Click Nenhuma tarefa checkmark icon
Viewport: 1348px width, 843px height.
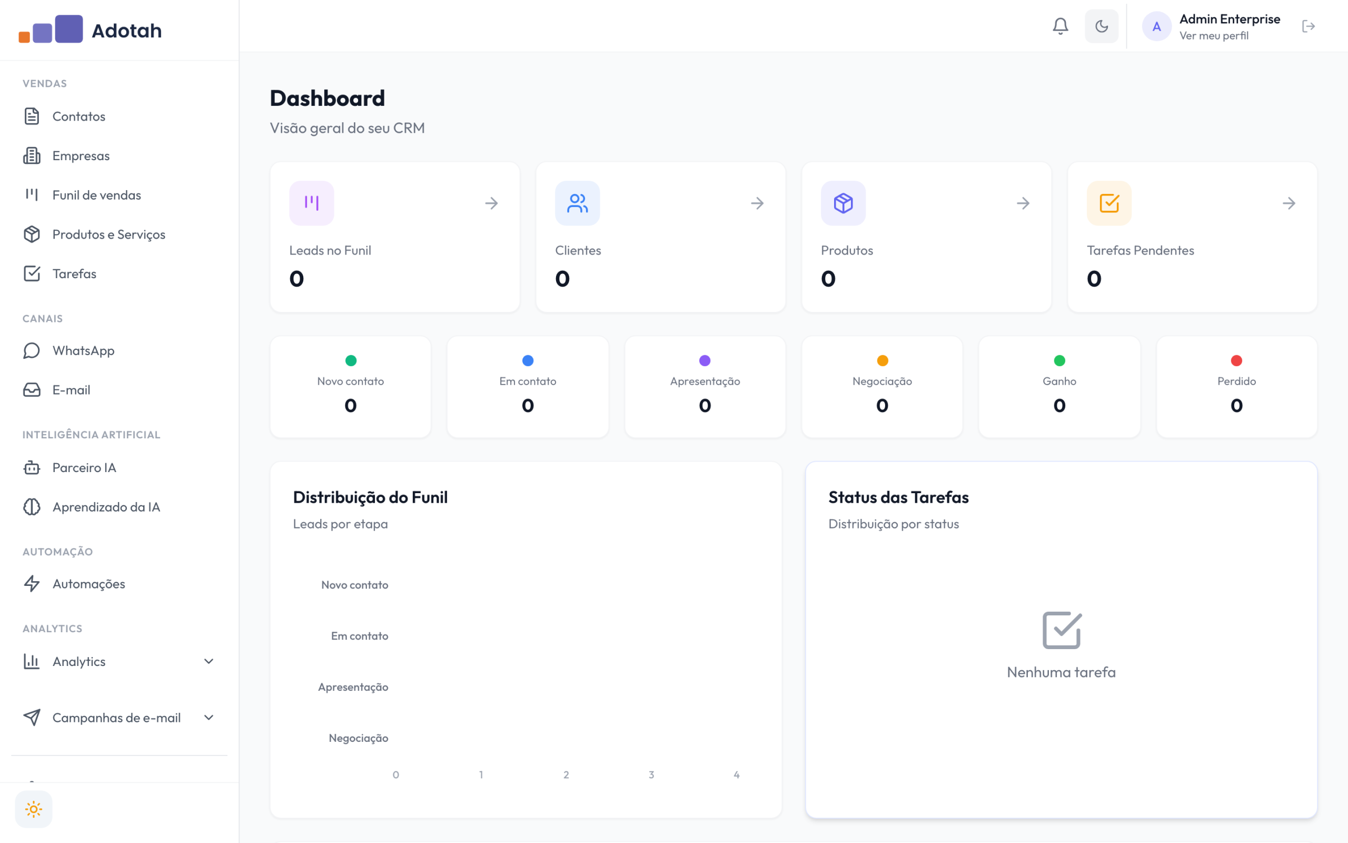(x=1061, y=630)
